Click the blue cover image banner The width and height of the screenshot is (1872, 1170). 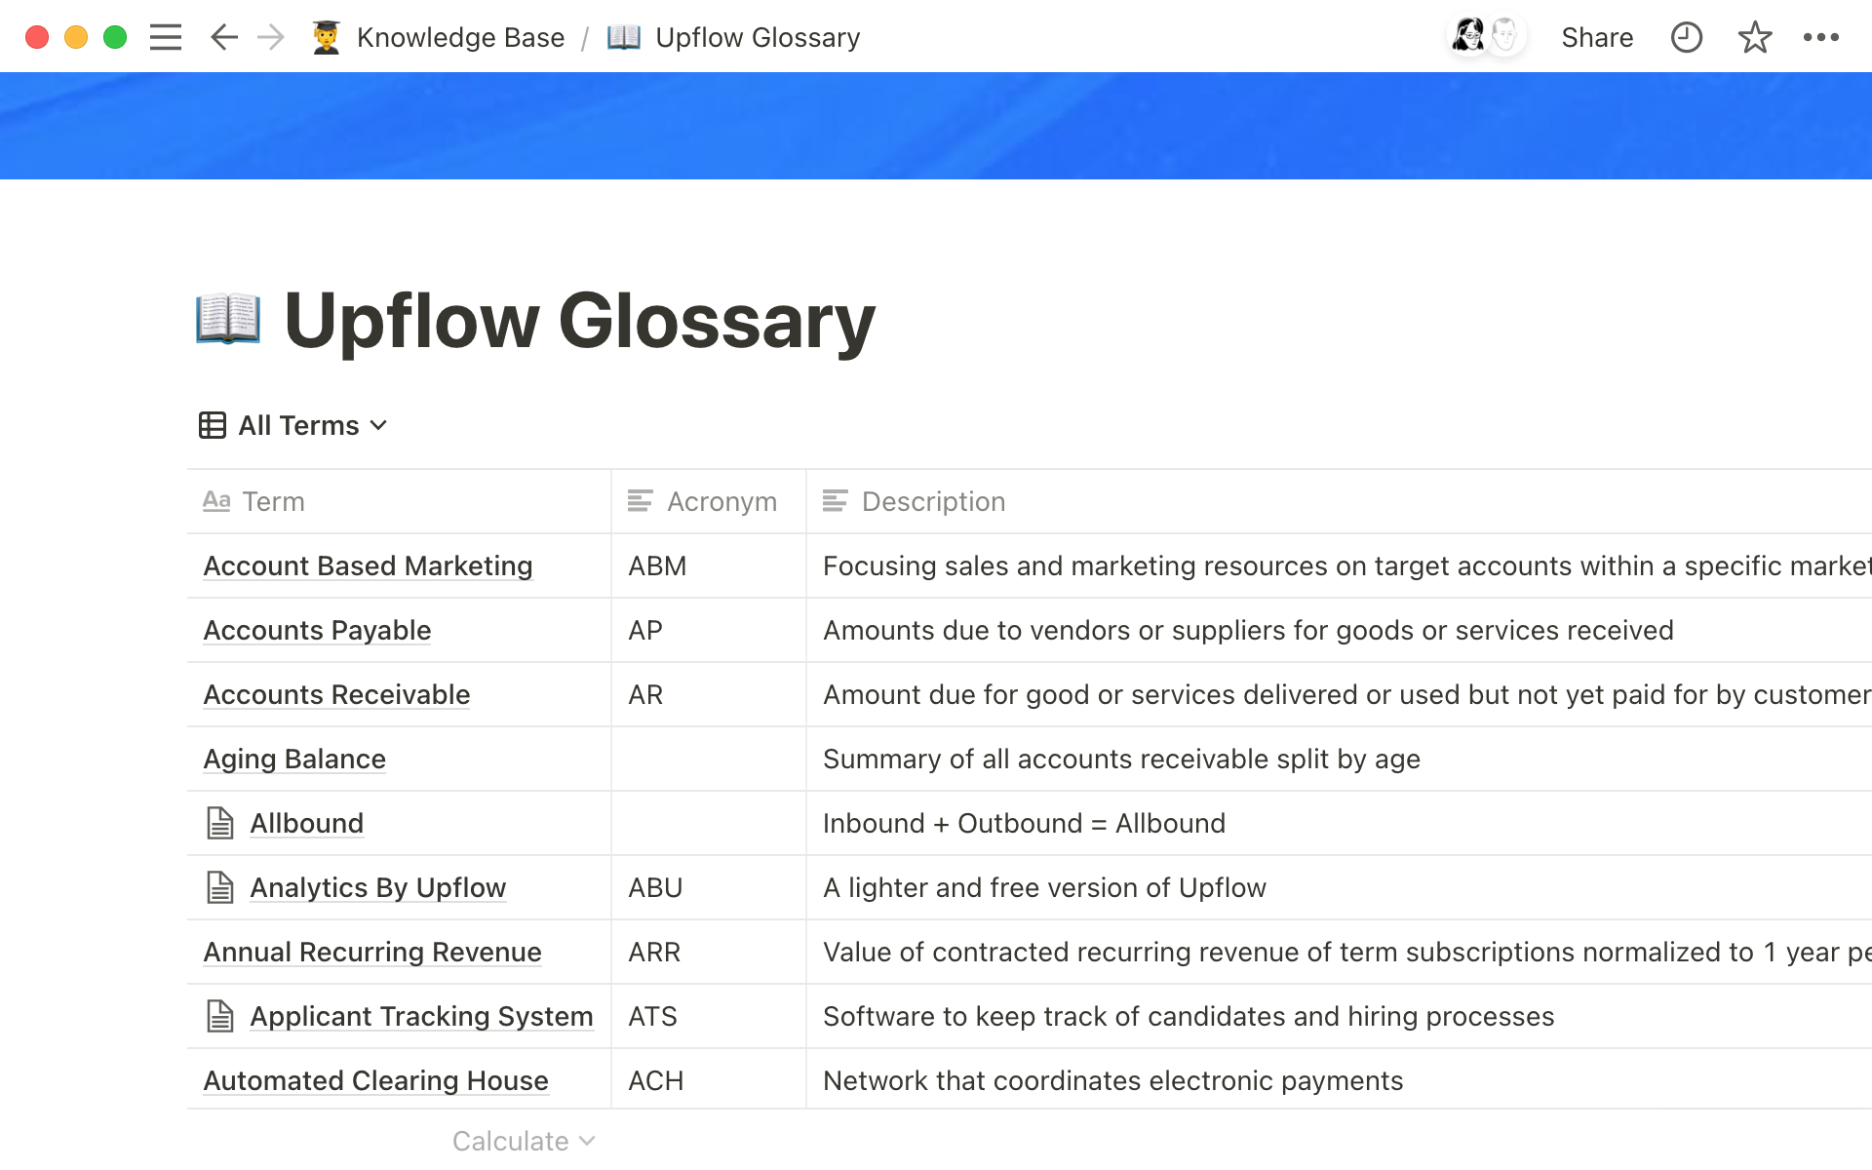[x=936, y=126]
